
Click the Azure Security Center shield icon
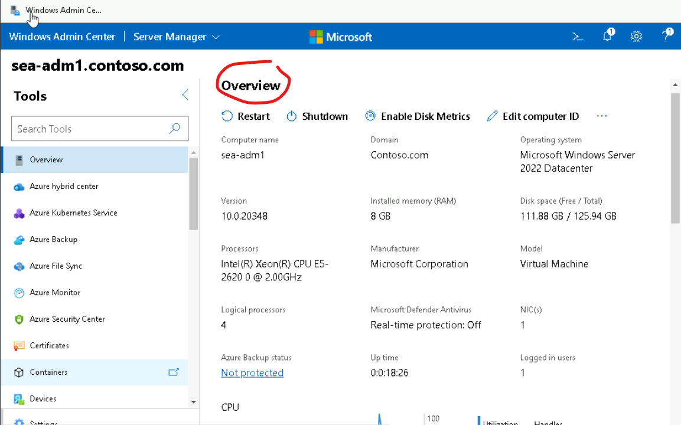pos(19,319)
